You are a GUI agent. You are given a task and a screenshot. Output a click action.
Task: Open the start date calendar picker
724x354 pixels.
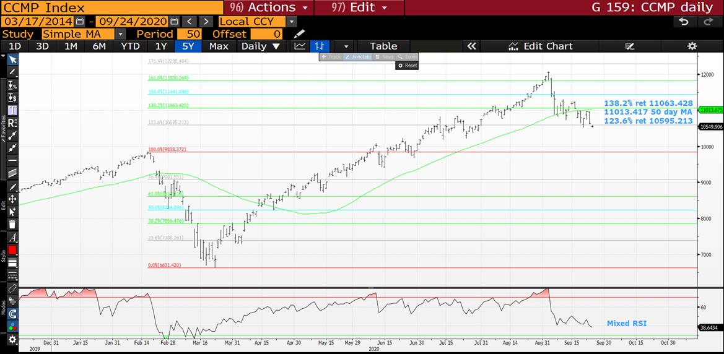(x=80, y=22)
